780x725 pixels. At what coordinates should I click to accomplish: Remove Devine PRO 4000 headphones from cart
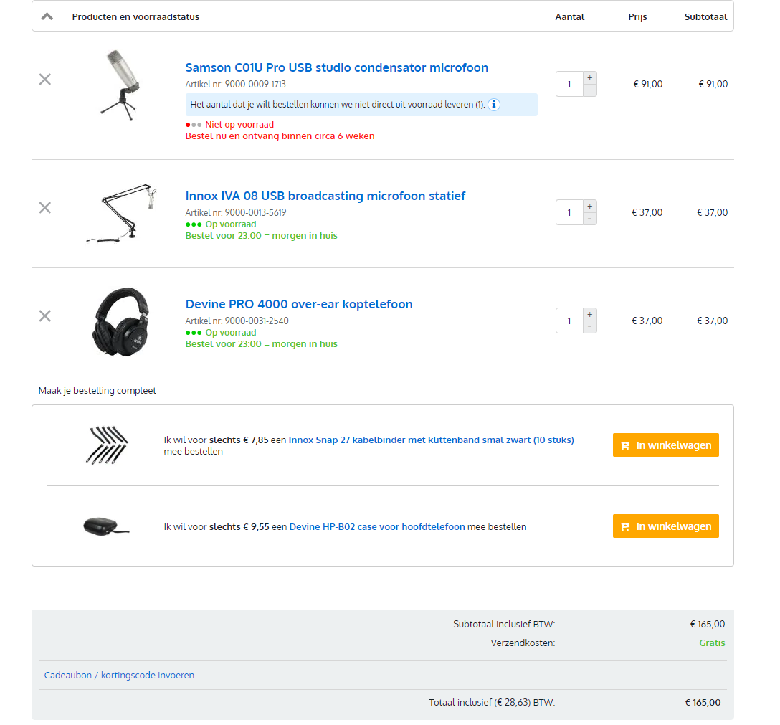(44, 316)
